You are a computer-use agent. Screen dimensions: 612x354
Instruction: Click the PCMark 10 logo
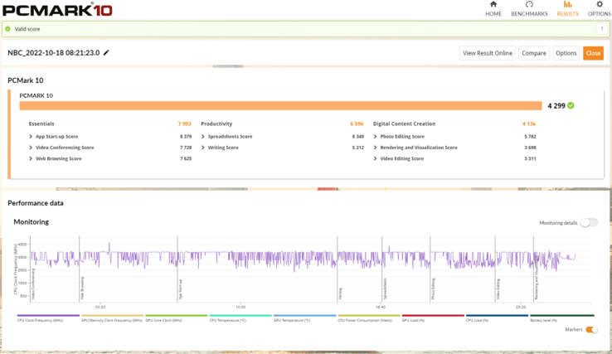pyautogui.click(x=57, y=9)
